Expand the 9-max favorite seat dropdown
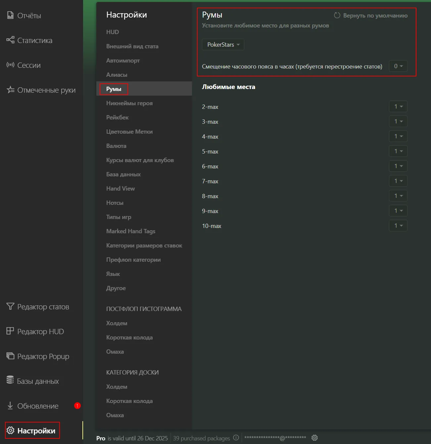This screenshot has height=444, width=431. tap(398, 211)
